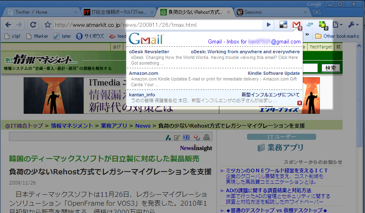Open the Other bookmarks folder
Screen dimensions: 365x213
[337, 36]
